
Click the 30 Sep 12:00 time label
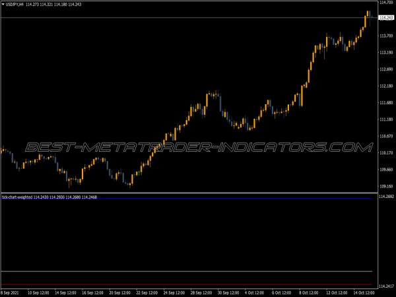point(228,293)
